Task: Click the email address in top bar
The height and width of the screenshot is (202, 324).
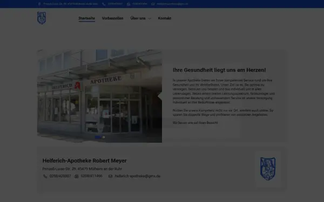Action: (x=172, y=4)
